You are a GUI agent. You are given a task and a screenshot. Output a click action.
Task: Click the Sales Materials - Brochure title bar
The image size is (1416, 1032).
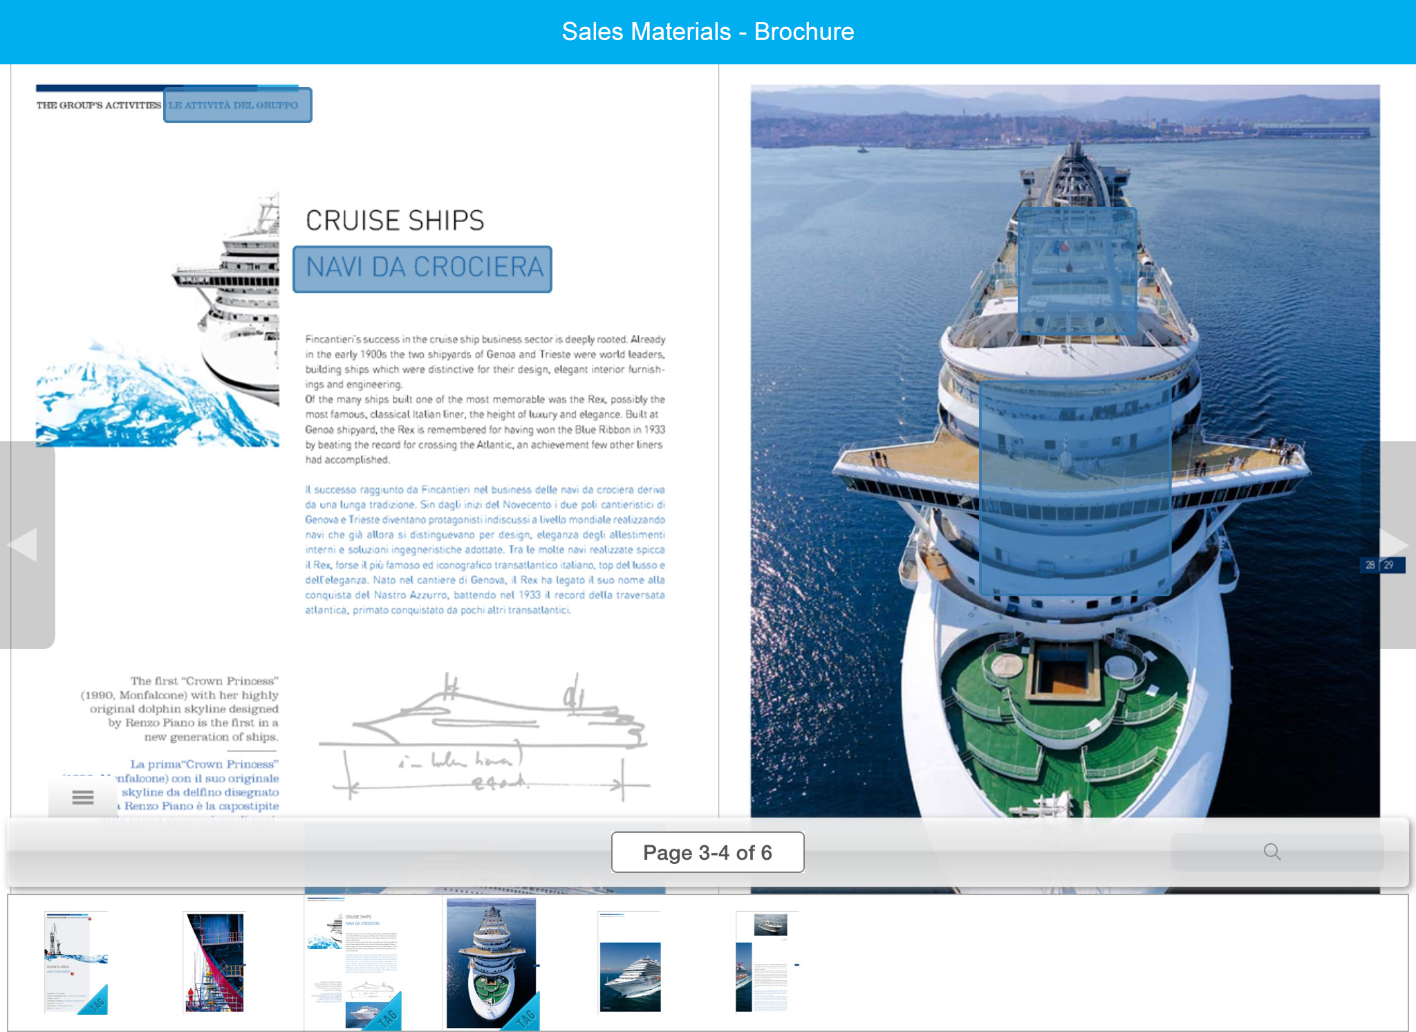(707, 32)
